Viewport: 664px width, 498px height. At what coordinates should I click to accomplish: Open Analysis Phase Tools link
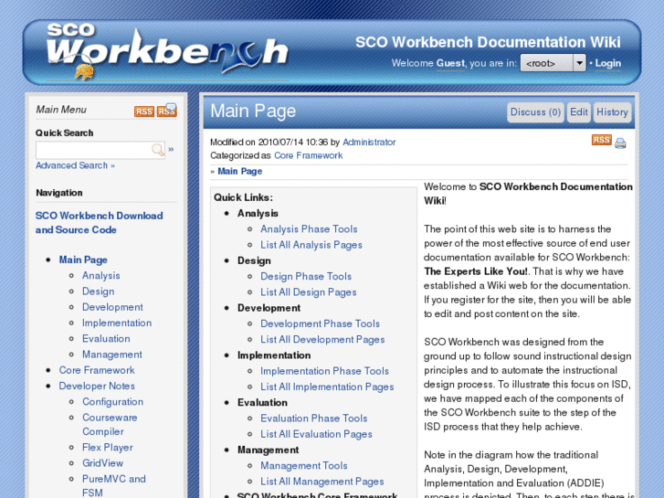[x=309, y=228]
